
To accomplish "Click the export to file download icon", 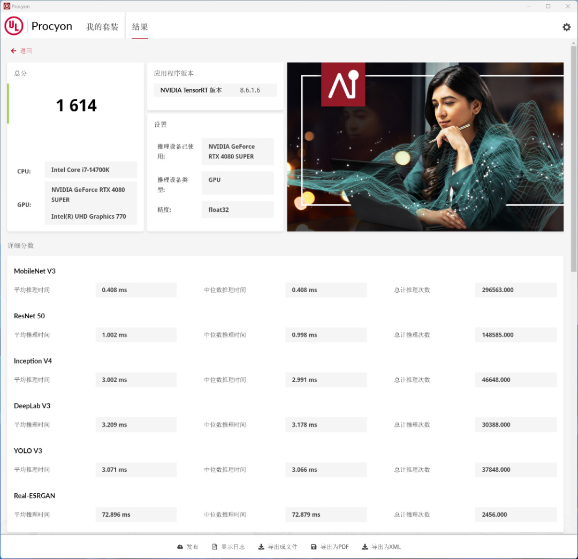I will coord(261,547).
